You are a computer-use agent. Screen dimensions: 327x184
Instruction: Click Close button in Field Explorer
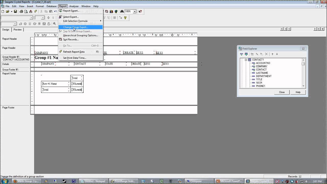[x=282, y=92]
